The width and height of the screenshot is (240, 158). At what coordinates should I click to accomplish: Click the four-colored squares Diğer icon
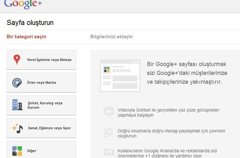[17, 151]
